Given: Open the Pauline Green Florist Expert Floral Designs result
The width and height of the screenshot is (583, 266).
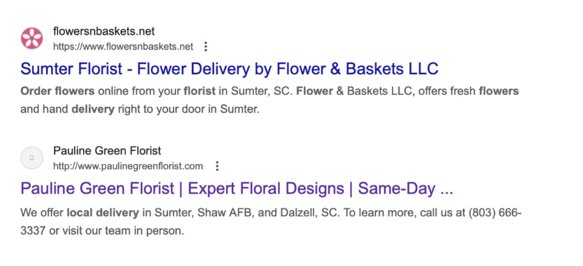Looking at the screenshot, I should [237, 189].
